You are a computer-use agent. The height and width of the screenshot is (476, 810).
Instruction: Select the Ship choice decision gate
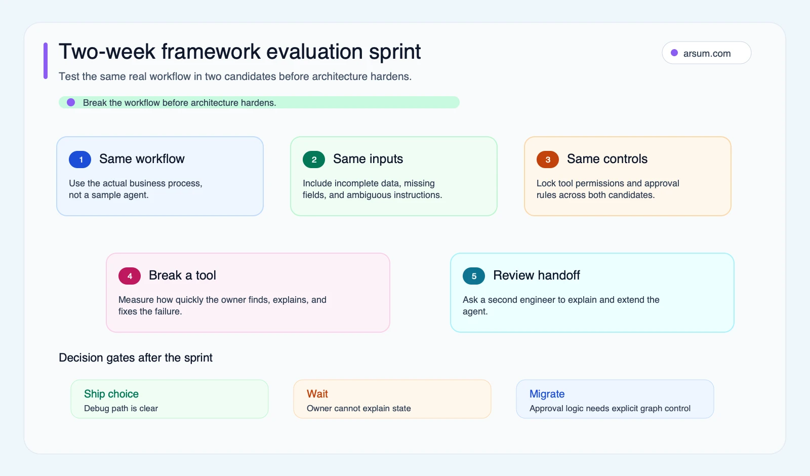click(x=170, y=399)
